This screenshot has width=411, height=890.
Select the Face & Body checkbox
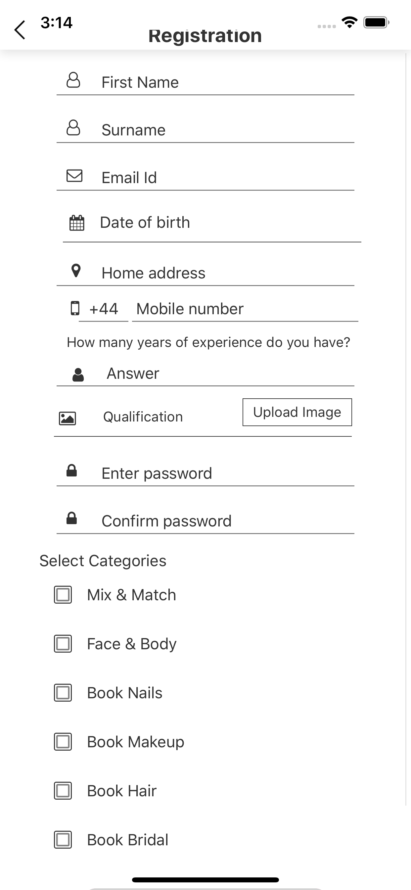tap(63, 644)
